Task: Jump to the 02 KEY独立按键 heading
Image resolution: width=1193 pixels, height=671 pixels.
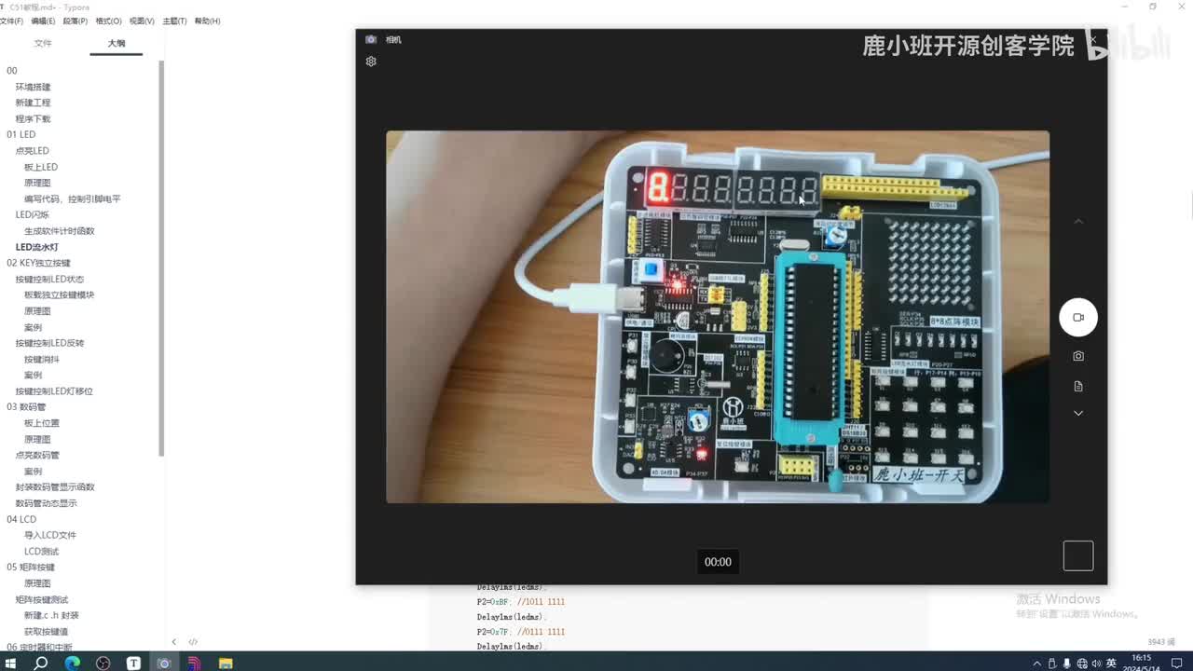Action: click(x=38, y=263)
